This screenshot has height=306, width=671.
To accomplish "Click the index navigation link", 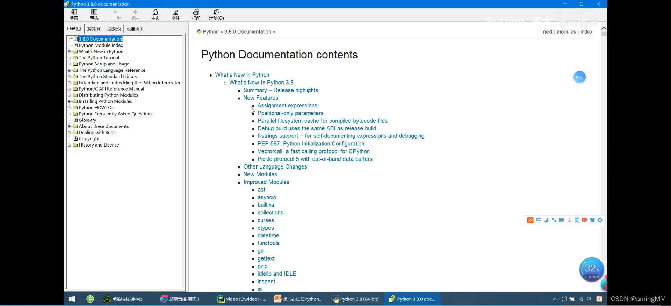I will coord(586,32).
